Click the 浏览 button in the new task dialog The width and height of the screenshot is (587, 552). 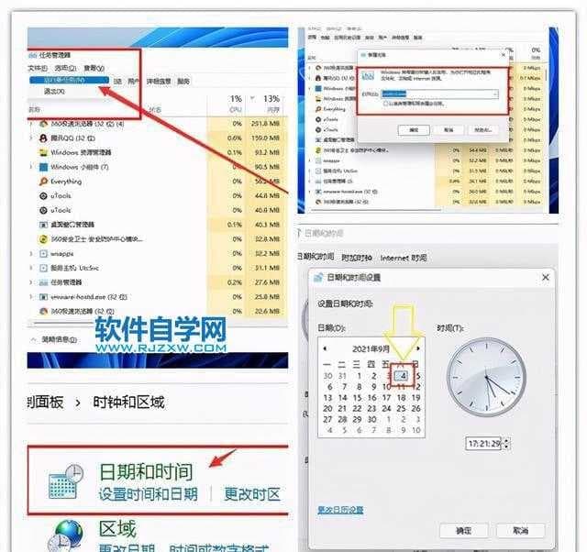[x=483, y=130]
